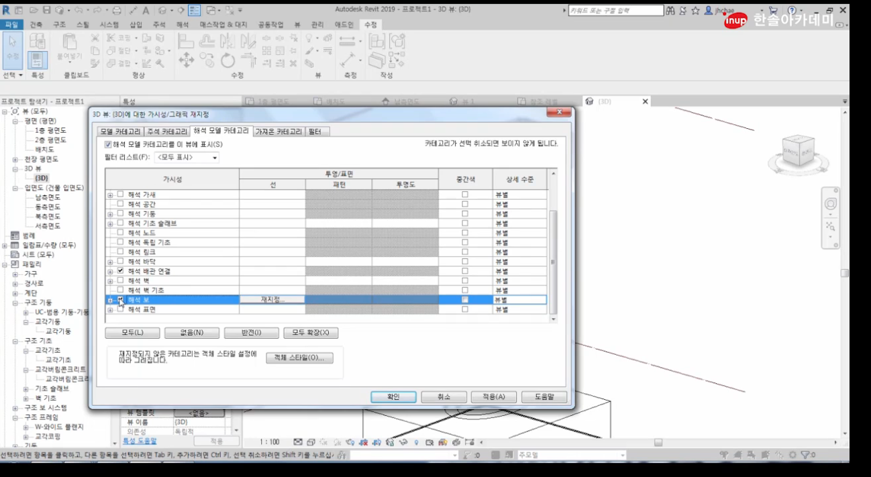
Task: Uncheck the 해석 배관 연결 checkbox
Action: point(121,271)
